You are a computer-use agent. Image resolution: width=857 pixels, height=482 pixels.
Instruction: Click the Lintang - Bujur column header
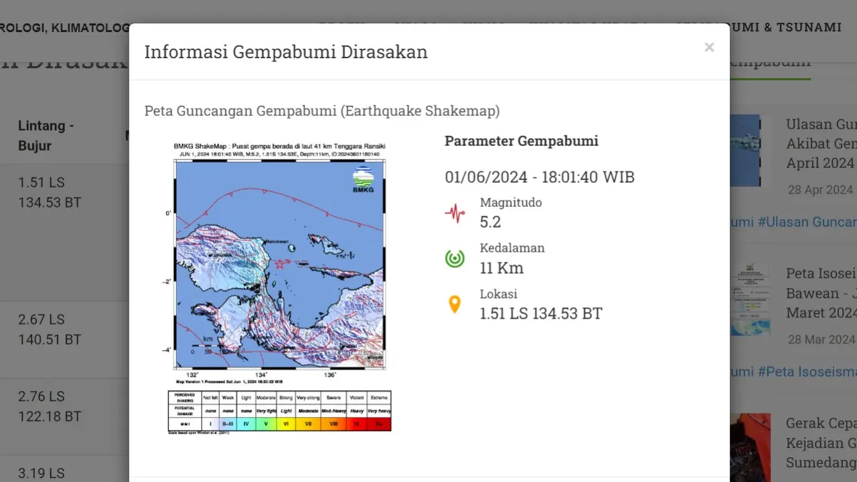point(46,136)
